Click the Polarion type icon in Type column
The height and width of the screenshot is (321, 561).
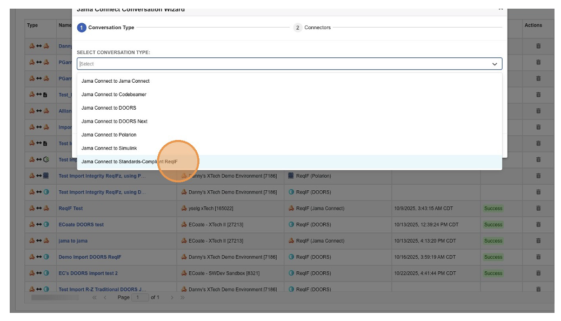(x=46, y=176)
